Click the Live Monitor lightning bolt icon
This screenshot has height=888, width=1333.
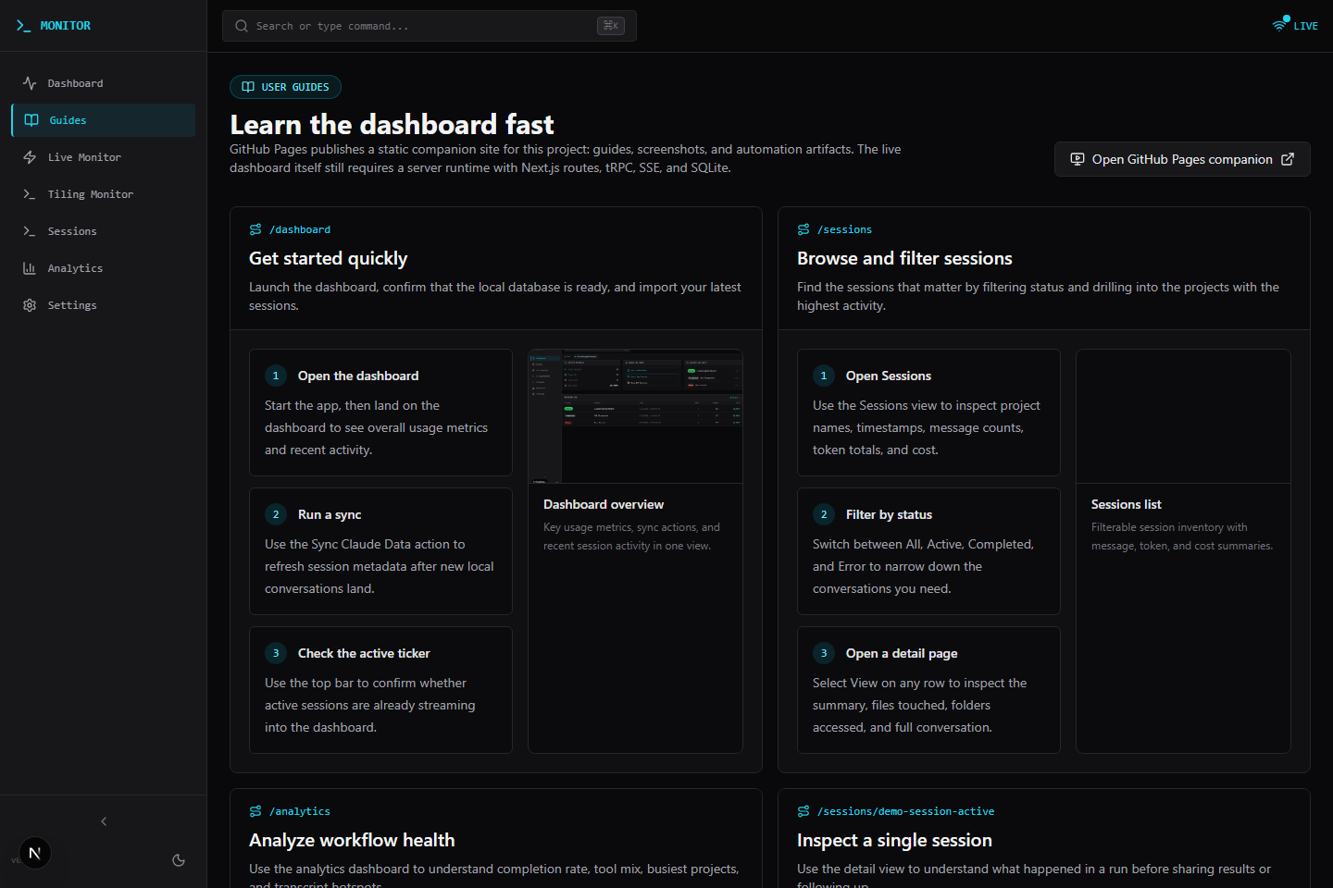tap(30, 157)
